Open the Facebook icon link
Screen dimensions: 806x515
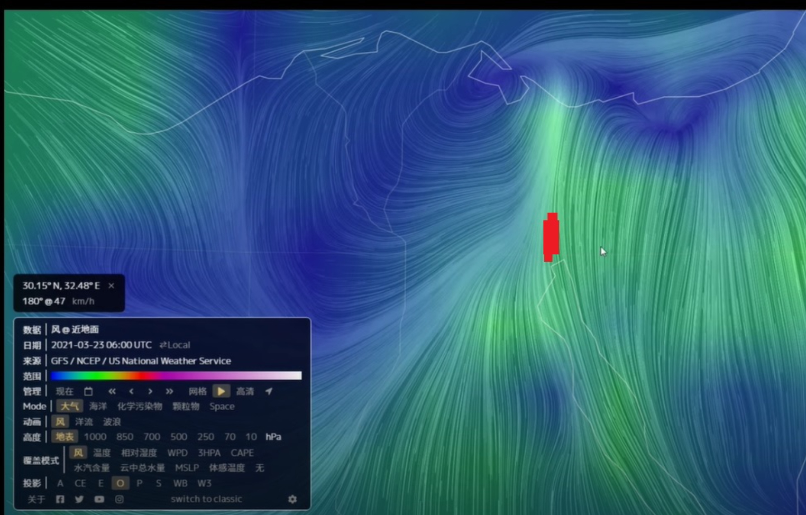(60, 499)
